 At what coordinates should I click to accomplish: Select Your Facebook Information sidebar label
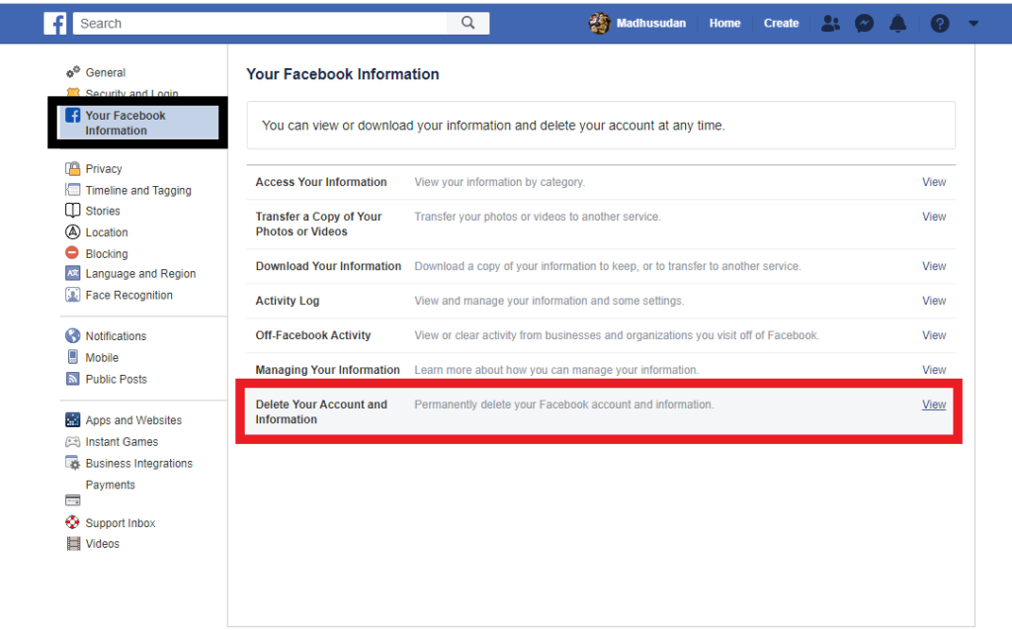click(x=126, y=123)
